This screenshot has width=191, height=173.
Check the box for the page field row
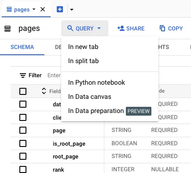tap(23, 130)
